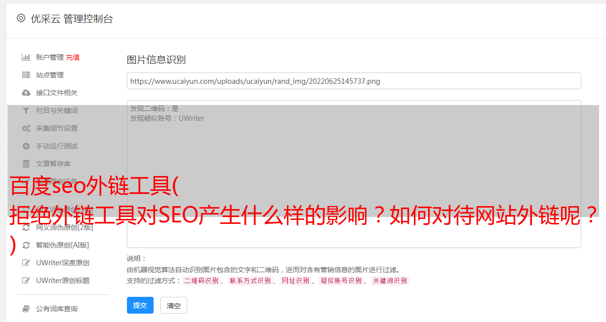Click the funnel icon beside 栏目与关键词

[x=26, y=110]
